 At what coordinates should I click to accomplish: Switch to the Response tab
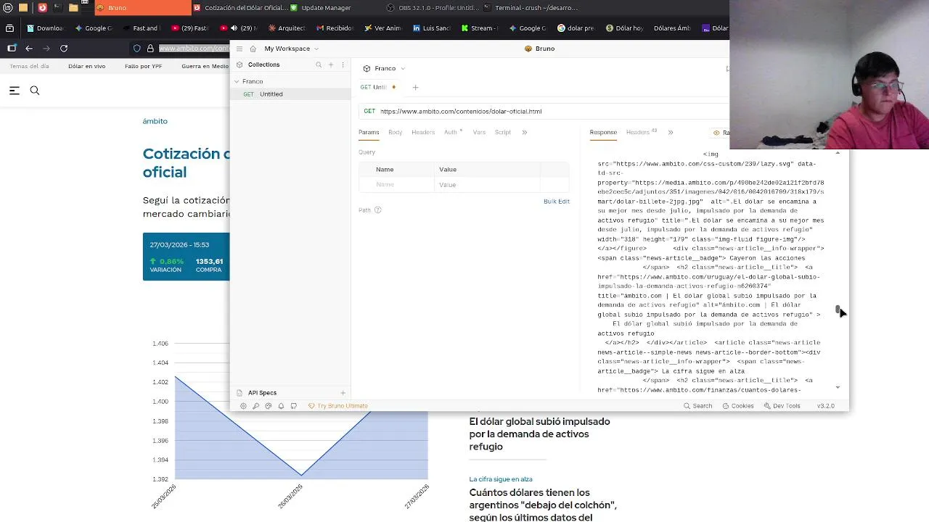[x=603, y=132]
